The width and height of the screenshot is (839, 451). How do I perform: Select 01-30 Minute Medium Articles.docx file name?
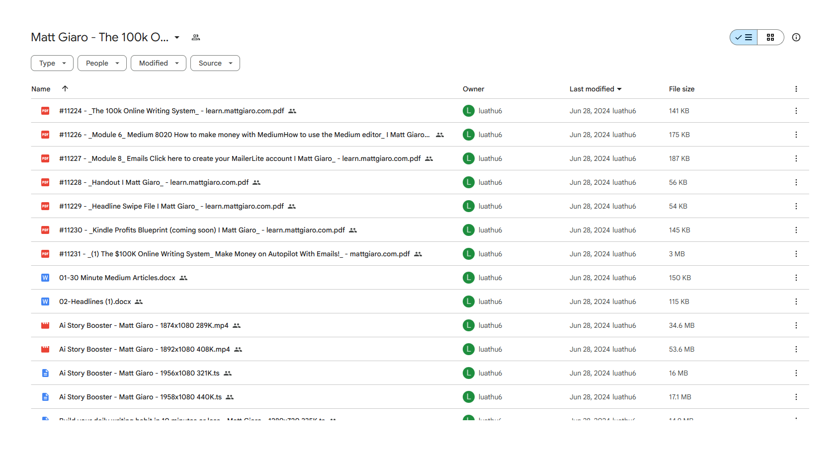point(117,278)
